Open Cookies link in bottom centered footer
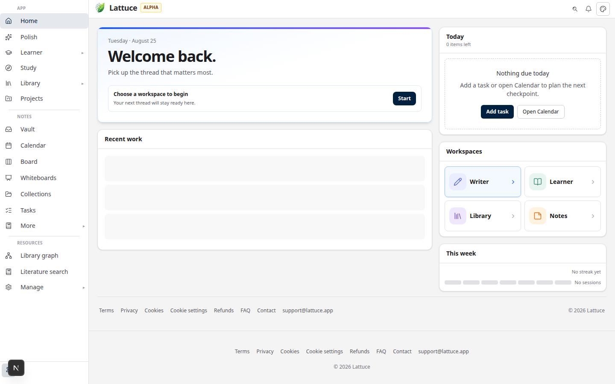The width and height of the screenshot is (615, 384). coord(290,352)
